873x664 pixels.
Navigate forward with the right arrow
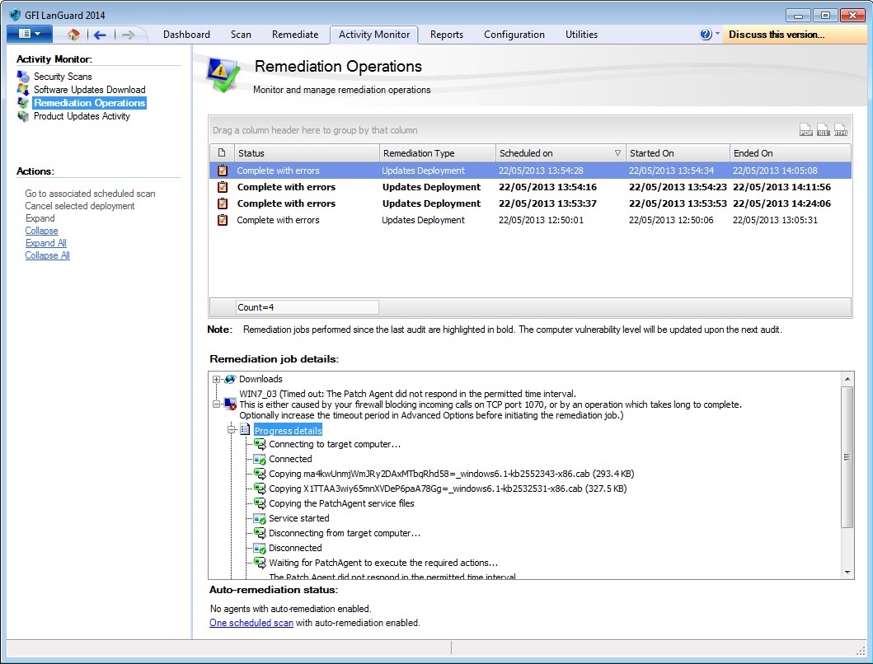[x=128, y=35]
